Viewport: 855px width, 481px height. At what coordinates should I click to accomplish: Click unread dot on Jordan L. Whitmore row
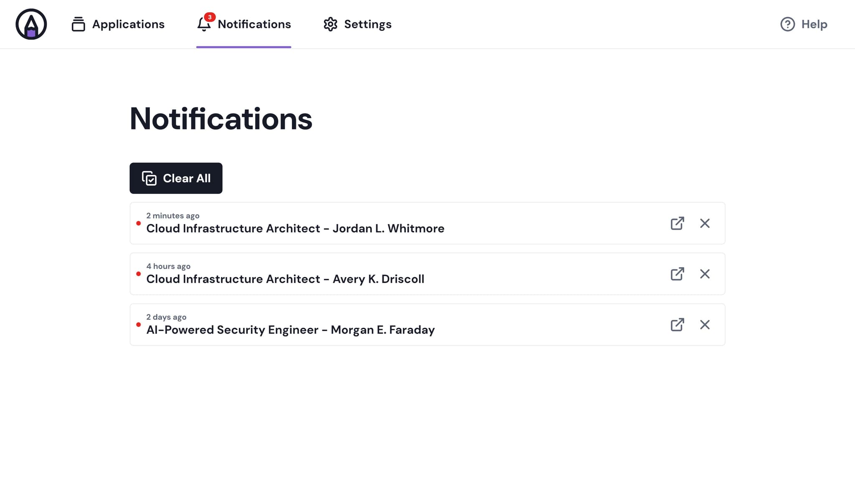(139, 223)
